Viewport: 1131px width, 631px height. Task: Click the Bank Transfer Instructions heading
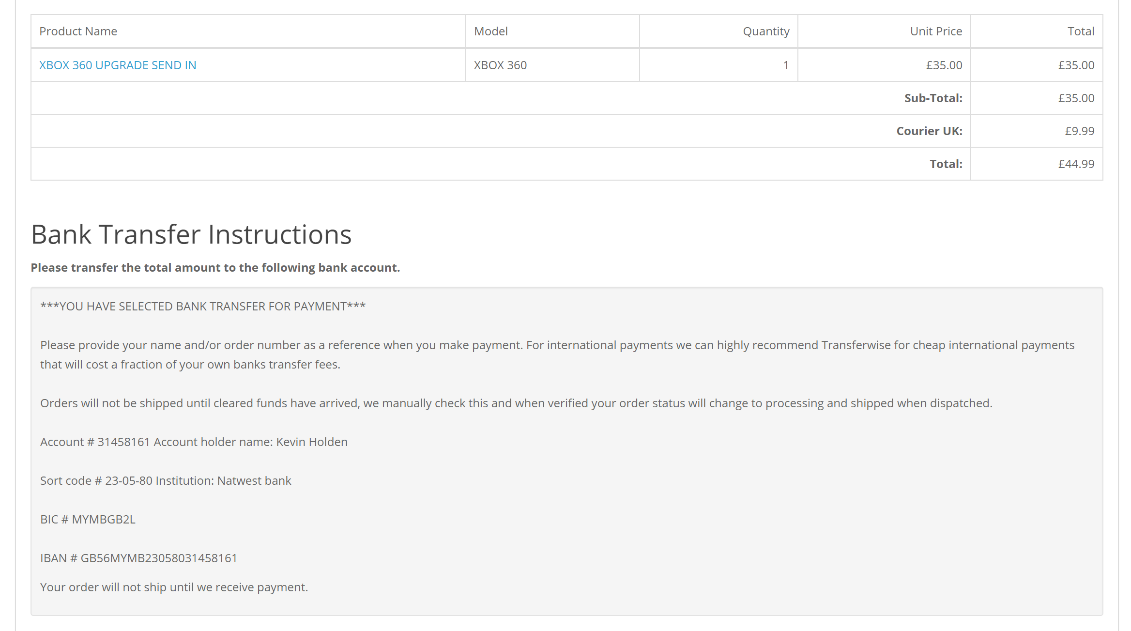(x=191, y=234)
